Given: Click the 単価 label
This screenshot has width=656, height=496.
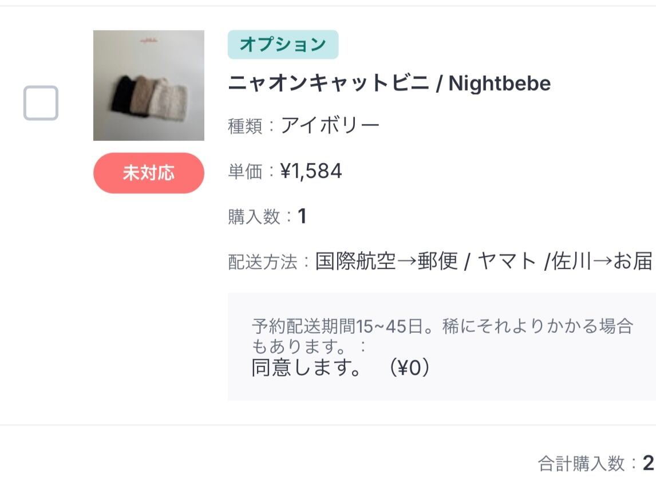Looking at the screenshot, I should tap(244, 171).
